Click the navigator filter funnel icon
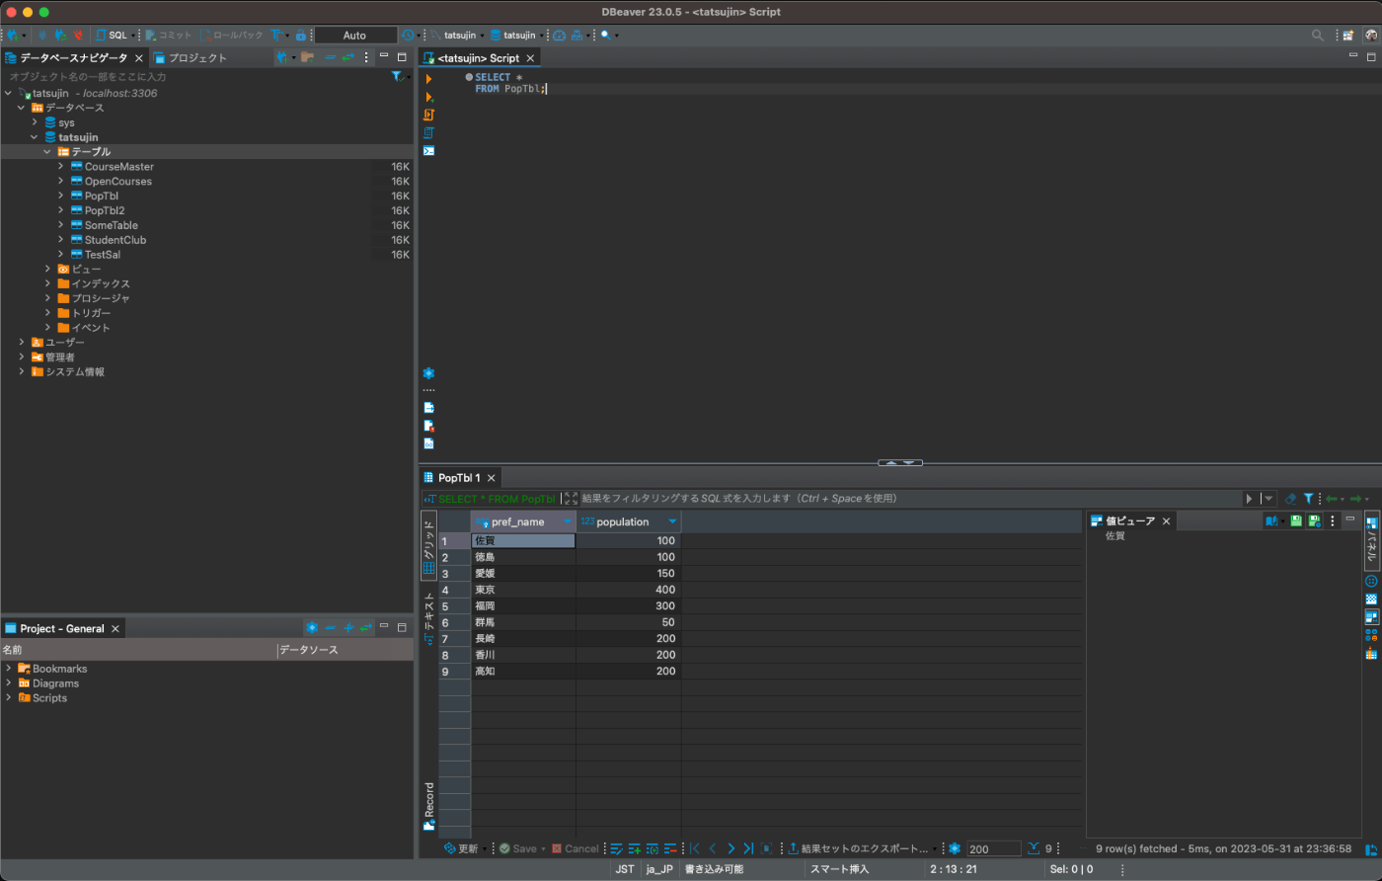1382x881 pixels. [x=397, y=76]
